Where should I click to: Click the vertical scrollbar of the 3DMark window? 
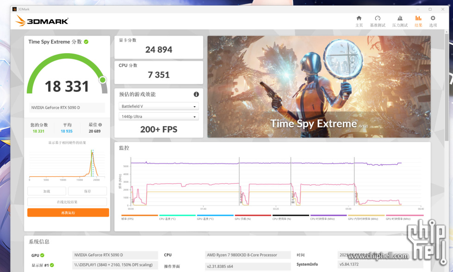pyautogui.click(x=447, y=86)
